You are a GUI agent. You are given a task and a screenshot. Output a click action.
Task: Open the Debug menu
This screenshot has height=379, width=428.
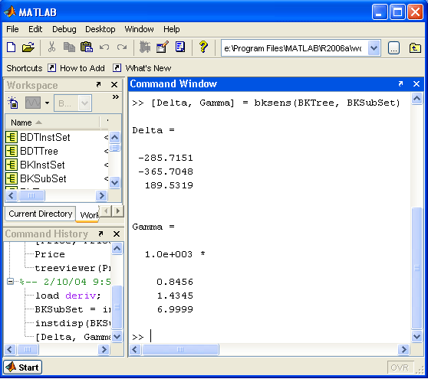coord(64,29)
